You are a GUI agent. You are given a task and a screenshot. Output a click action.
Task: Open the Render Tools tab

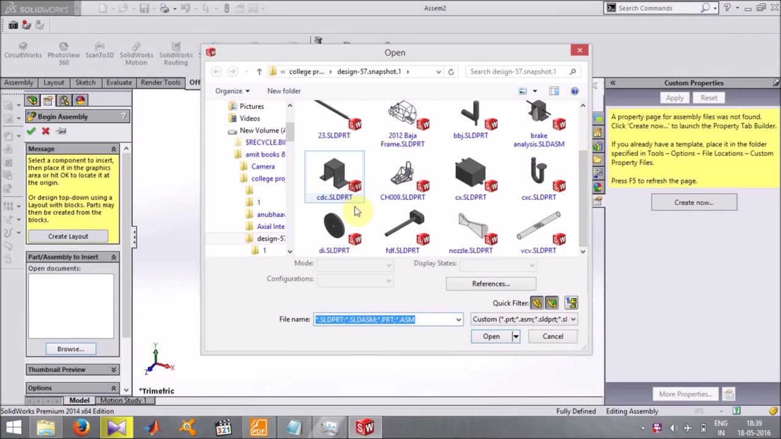click(160, 82)
